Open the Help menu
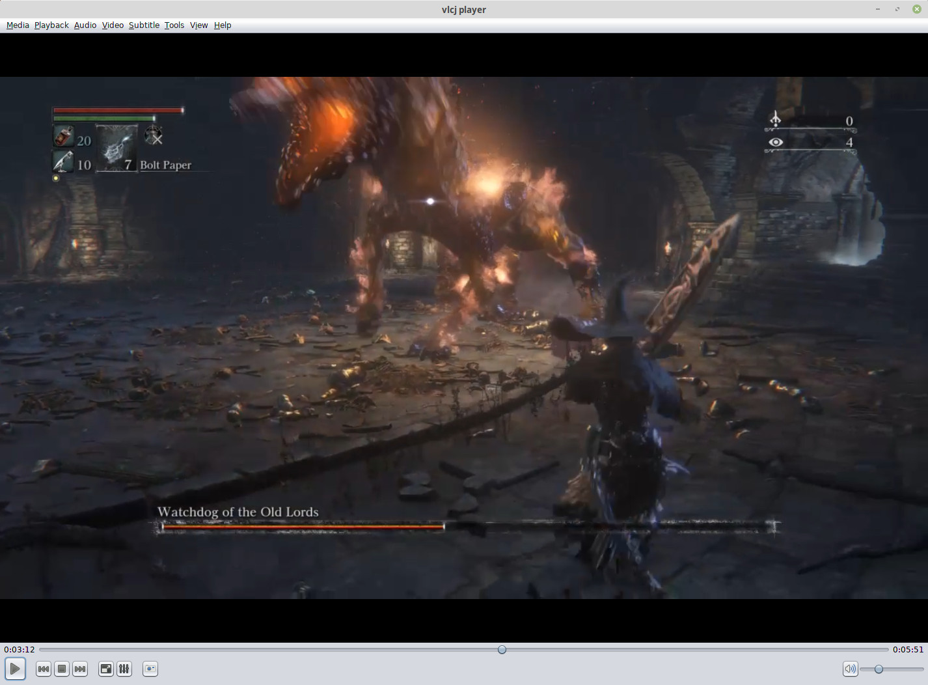Image resolution: width=928 pixels, height=685 pixels. 223,25
